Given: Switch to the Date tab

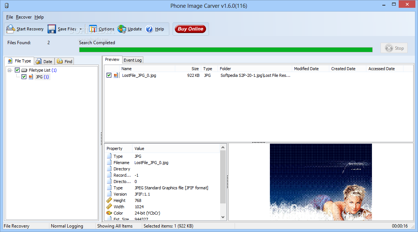Looking at the screenshot, I should point(44,62).
